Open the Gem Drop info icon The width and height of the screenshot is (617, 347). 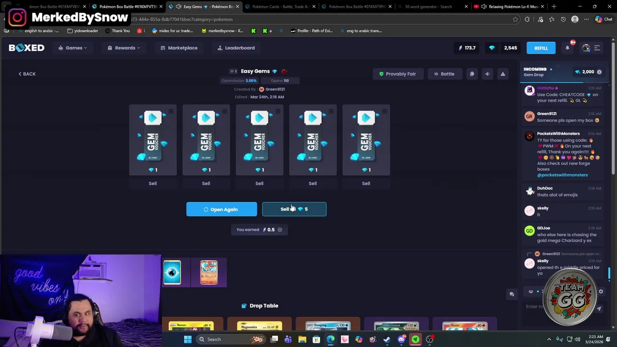pyautogui.click(x=599, y=72)
